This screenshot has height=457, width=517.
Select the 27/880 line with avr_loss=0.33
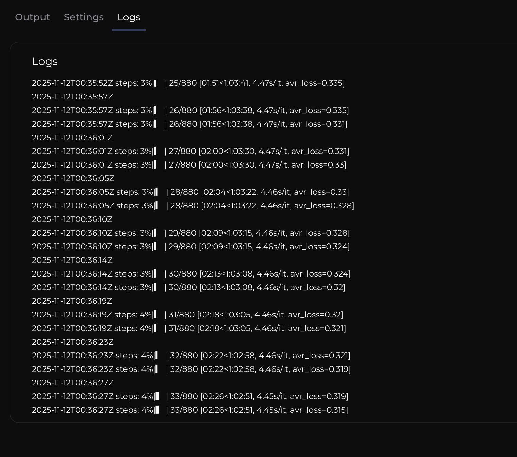pyautogui.click(x=189, y=165)
